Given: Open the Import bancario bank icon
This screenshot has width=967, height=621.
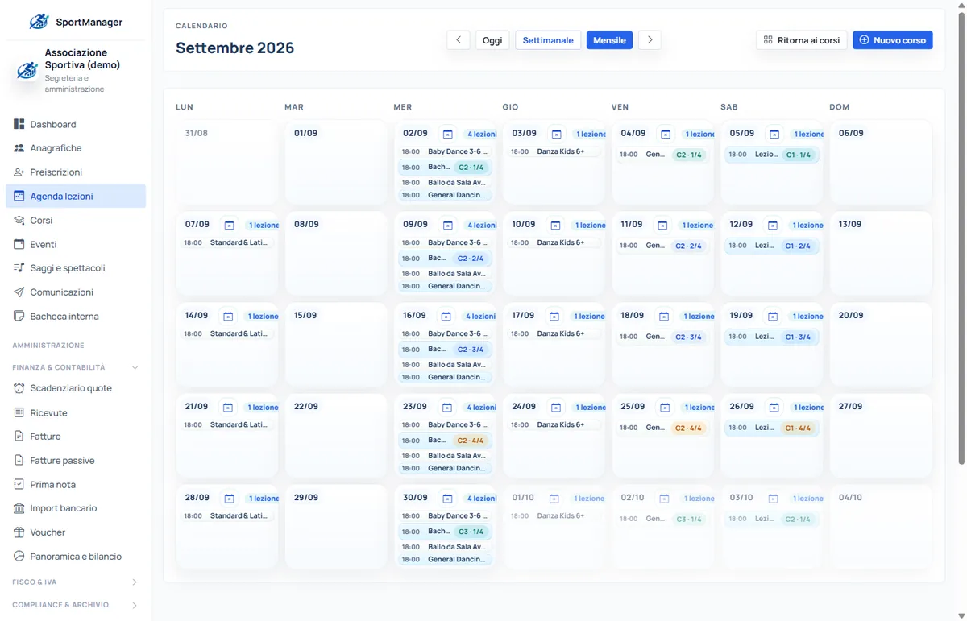Looking at the screenshot, I should point(19,508).
